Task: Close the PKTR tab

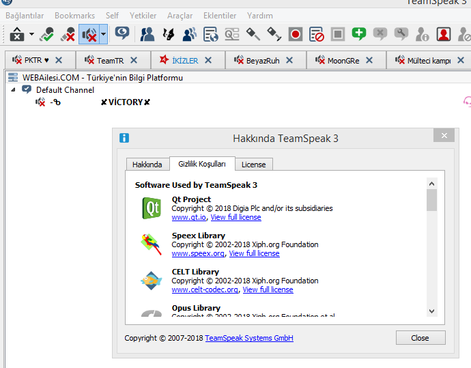Action: pos(59,60)
